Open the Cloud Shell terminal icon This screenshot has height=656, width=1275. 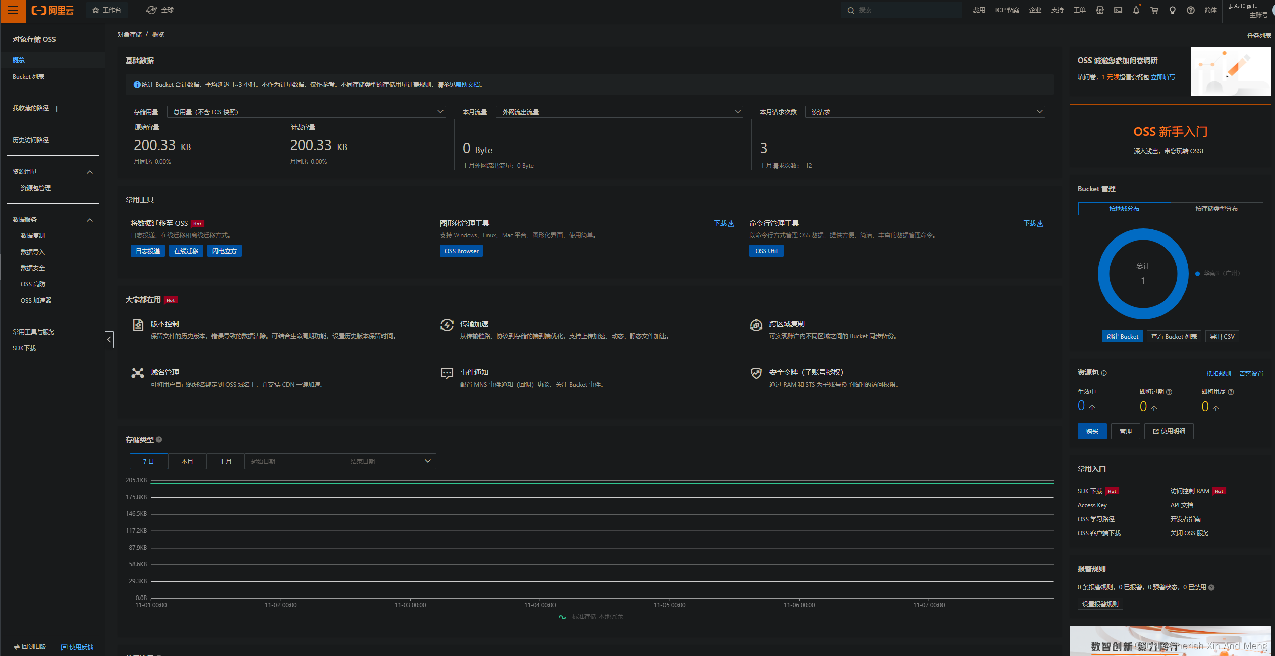pos(1118,10)
